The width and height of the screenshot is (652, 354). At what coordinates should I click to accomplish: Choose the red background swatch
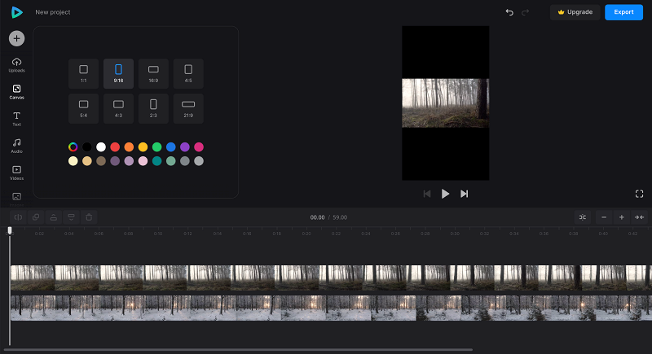point(115,147)
